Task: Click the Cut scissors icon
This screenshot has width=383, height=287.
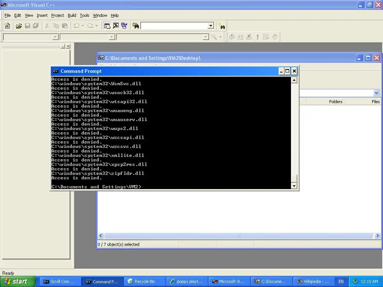Action: 47,26
